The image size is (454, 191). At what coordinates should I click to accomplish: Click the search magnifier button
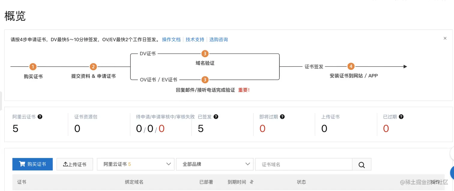coord(362,165)
